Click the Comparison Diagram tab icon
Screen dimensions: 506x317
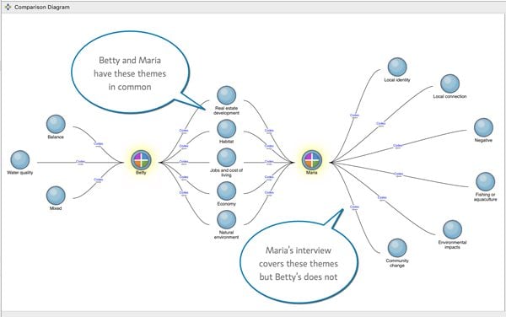8,7
